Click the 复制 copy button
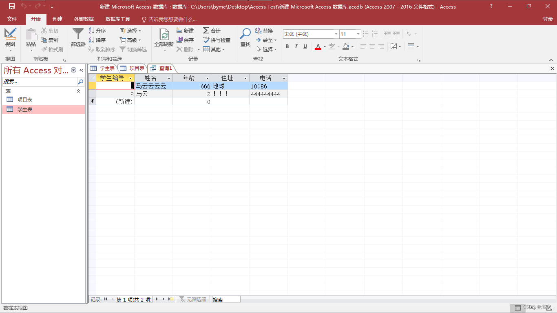This screenshot has height=313, width=557. tap(50, 40)
